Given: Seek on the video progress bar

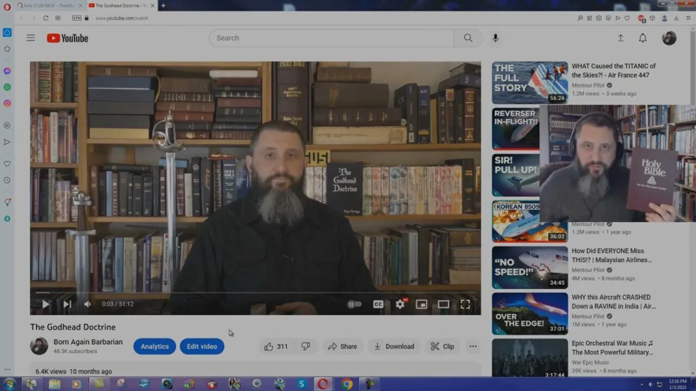Looking at the screenshot, I should click(256, 293).
